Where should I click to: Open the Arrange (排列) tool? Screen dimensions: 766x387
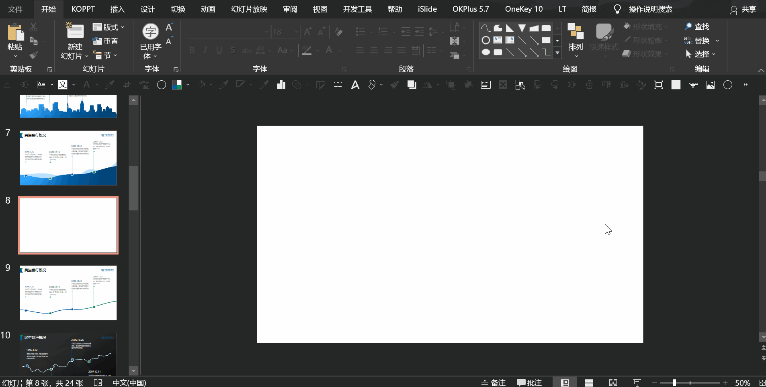[576, 39]
